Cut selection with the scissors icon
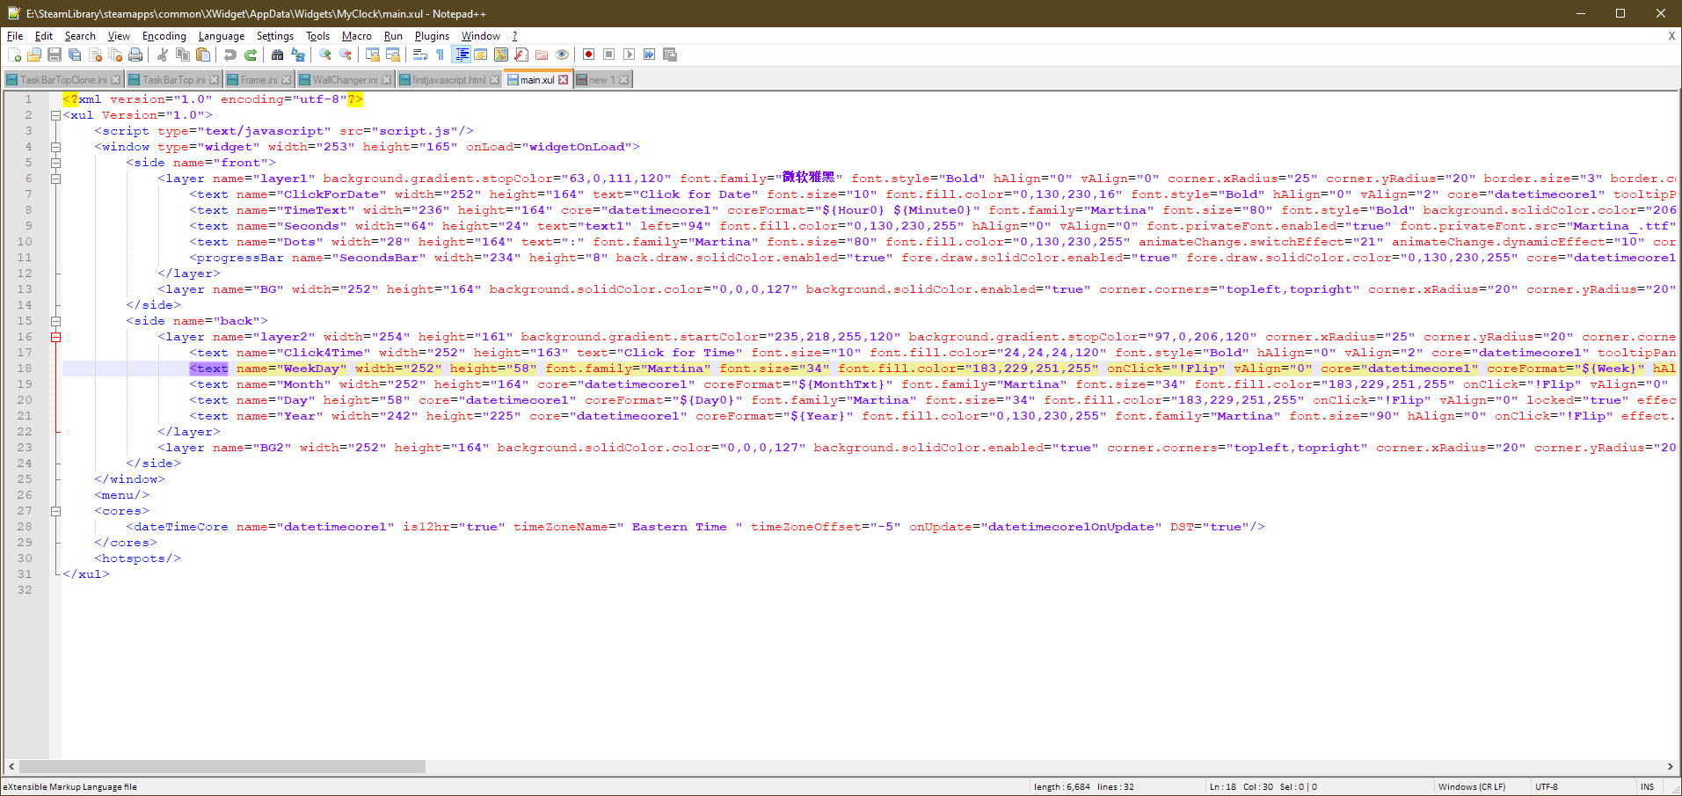 point(163,55)
